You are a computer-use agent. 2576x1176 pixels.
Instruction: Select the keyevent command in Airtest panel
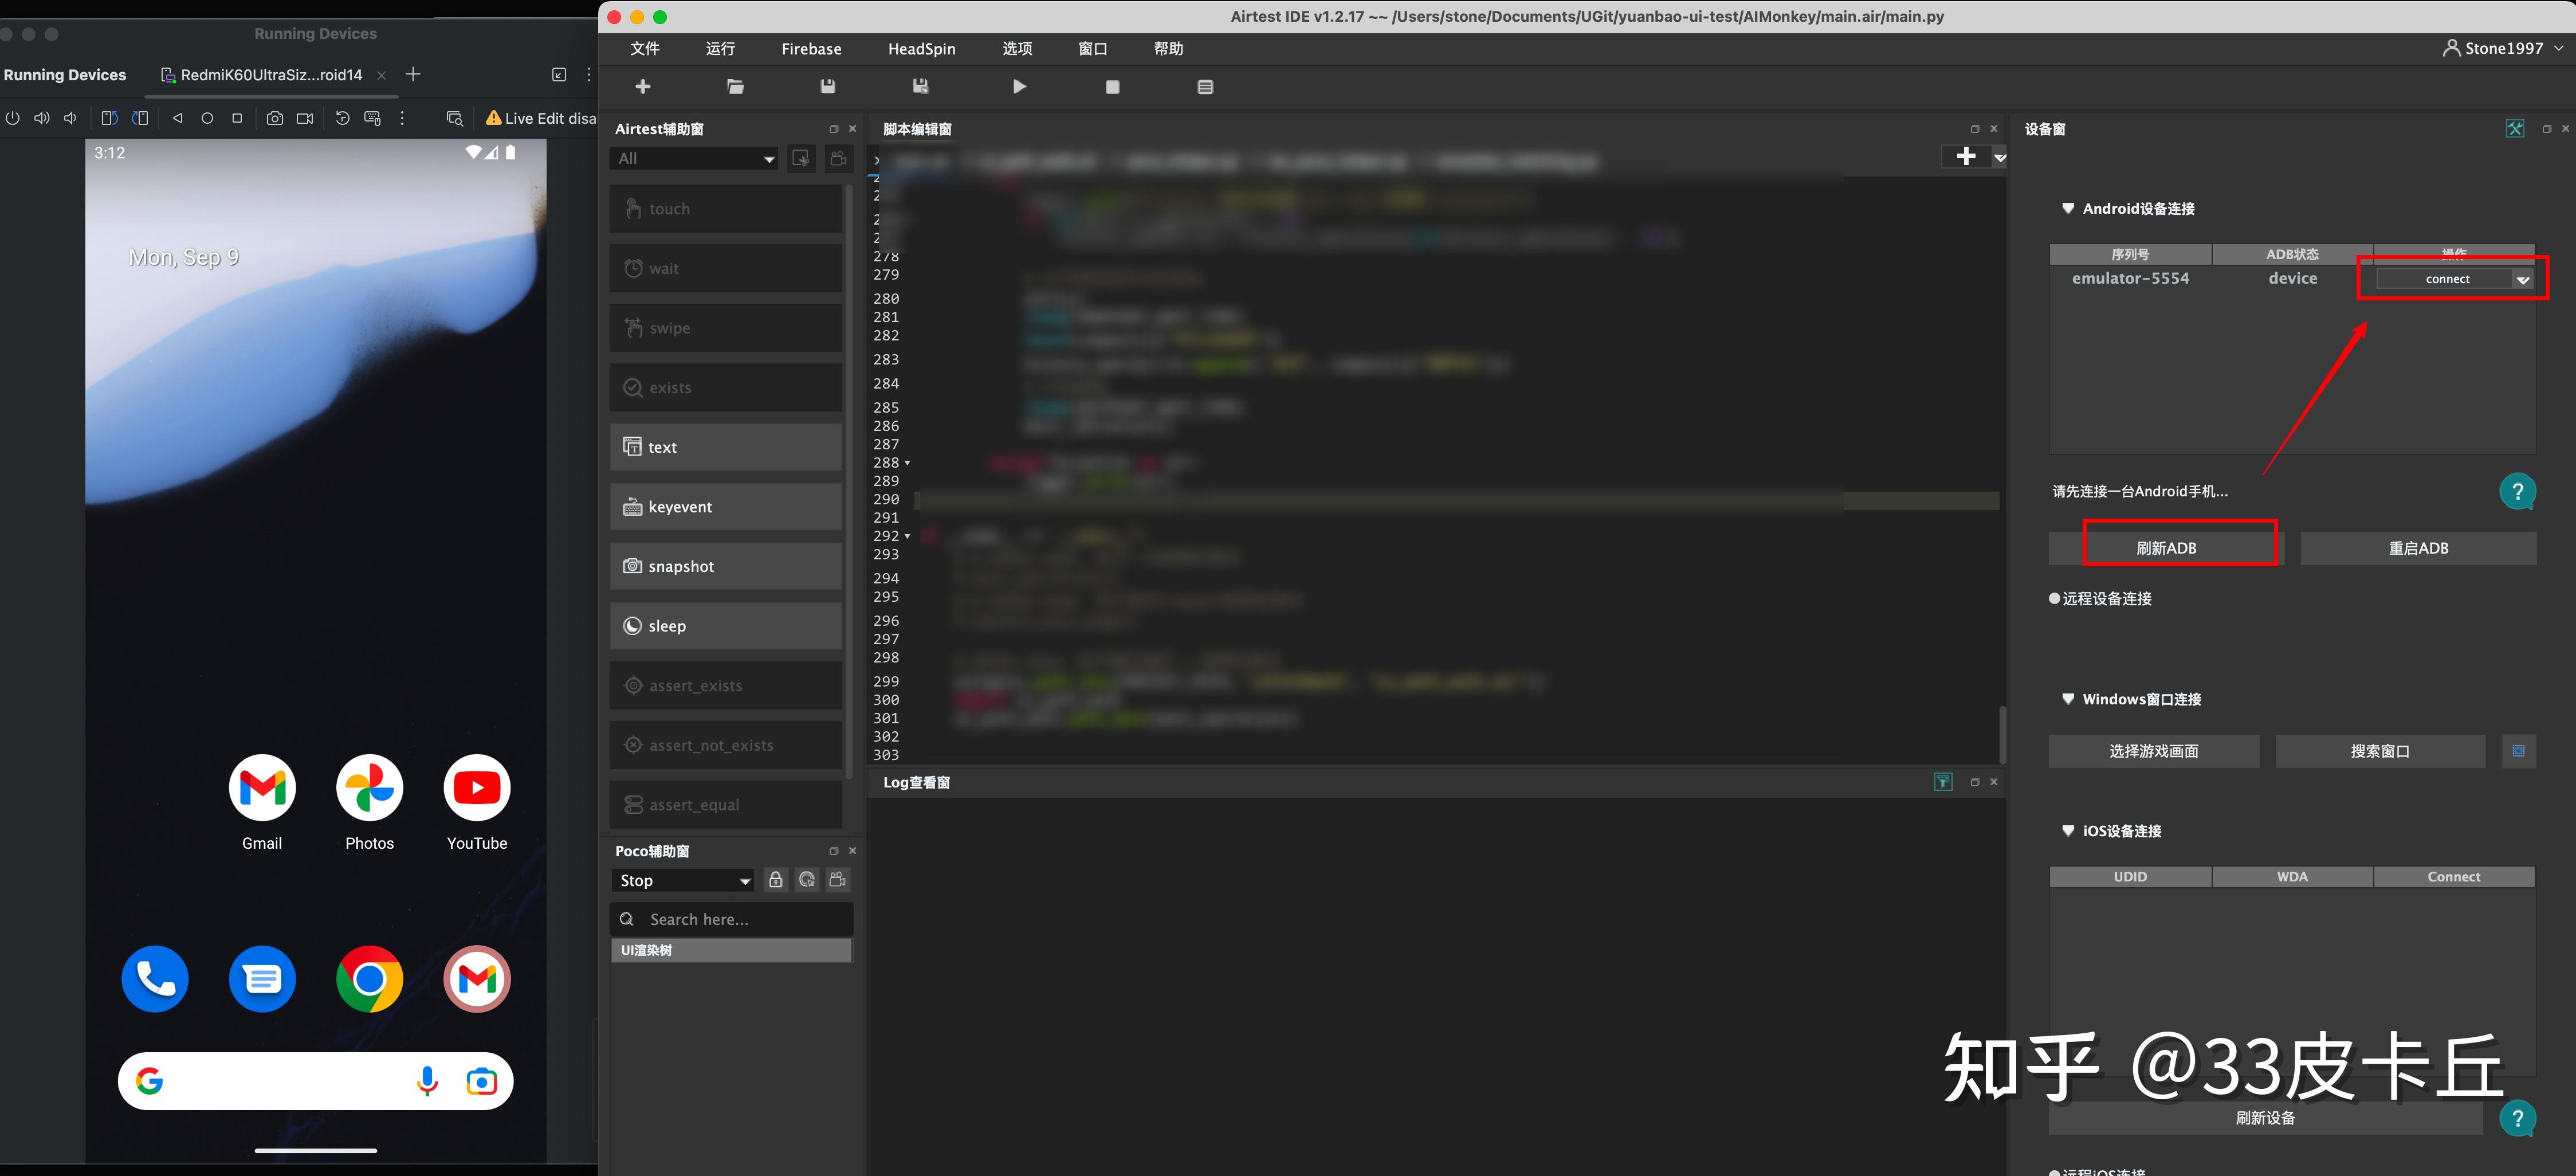pos(725,507)
